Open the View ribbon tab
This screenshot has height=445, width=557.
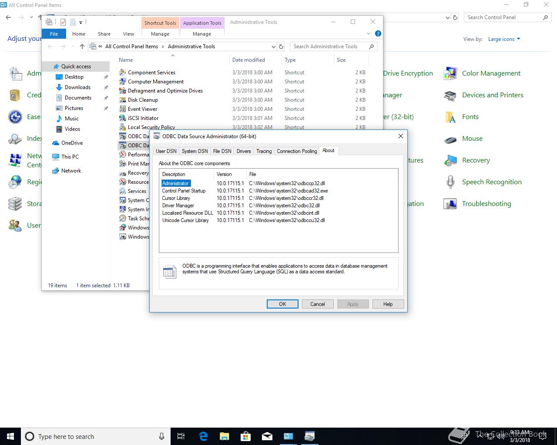click(x=128, y=34)
